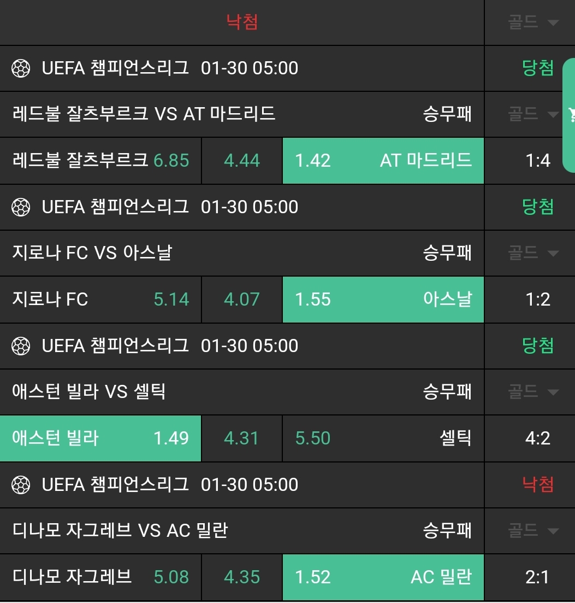
Task: Click soccer ball icon above 디나모 자그레브 VS AC 밀란
Action: pos(21,485)
